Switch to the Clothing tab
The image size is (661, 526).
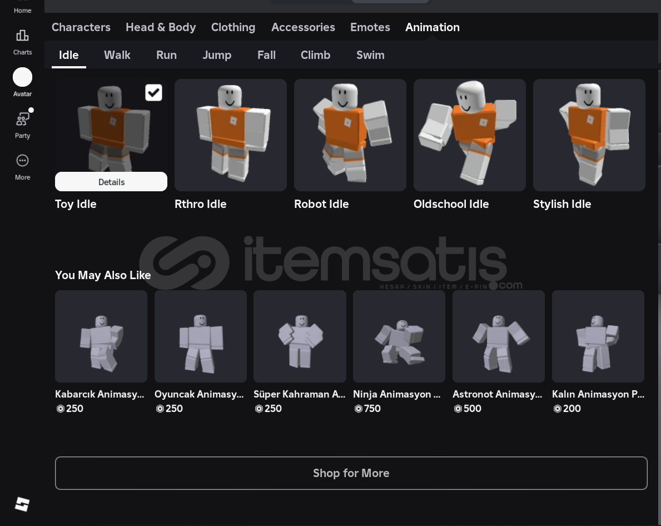tap(233, 27)
